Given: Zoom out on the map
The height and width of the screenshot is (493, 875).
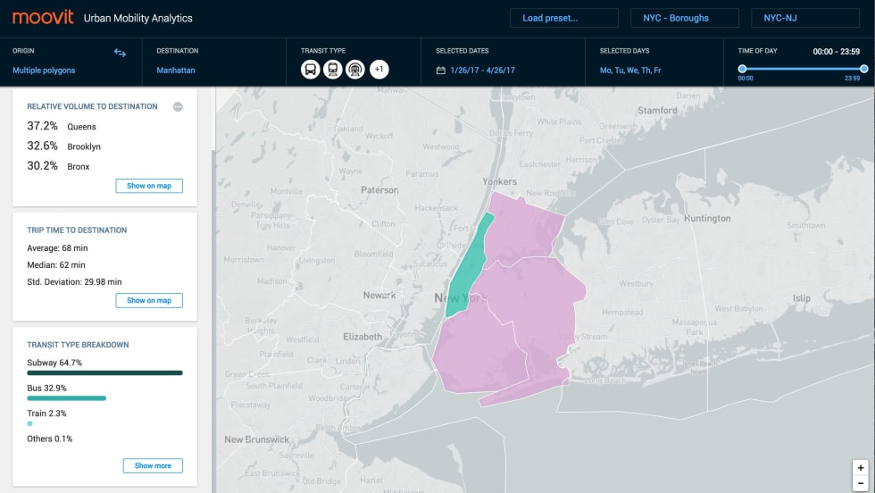Looking at the screenshot, I should (860, 483).
